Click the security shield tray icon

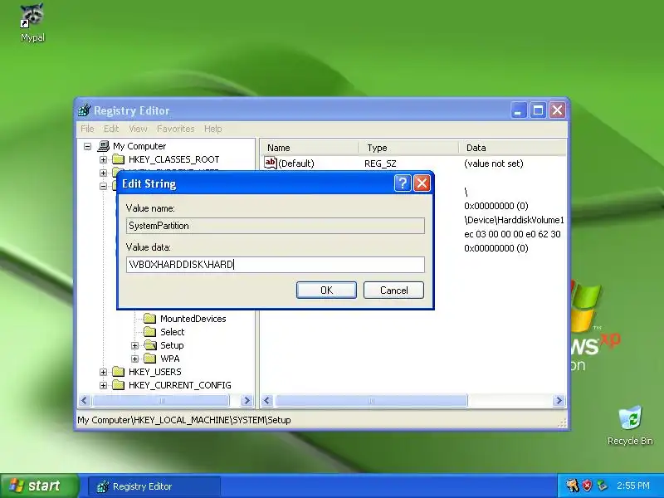point(587,486)
